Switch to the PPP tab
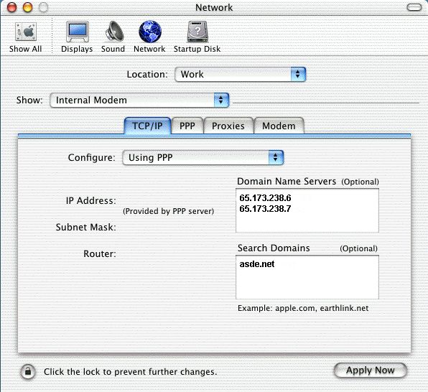 point(187,126)
